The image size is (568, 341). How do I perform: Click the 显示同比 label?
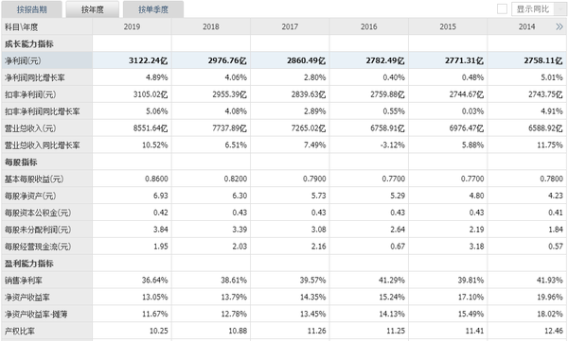(x=532, y=9)
